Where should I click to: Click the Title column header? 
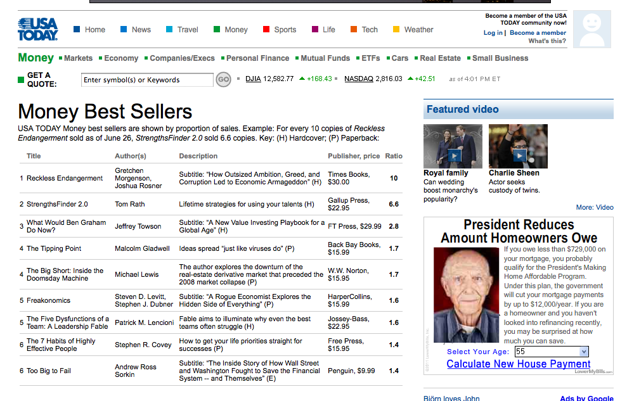click(x=34, y=156)
